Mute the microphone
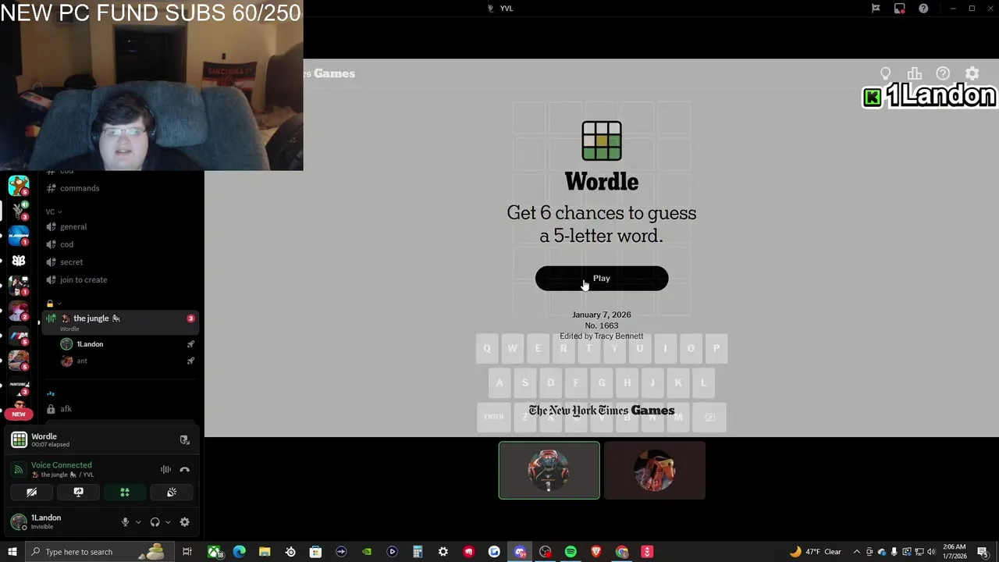Screen dimensions: 999x562 125,522
